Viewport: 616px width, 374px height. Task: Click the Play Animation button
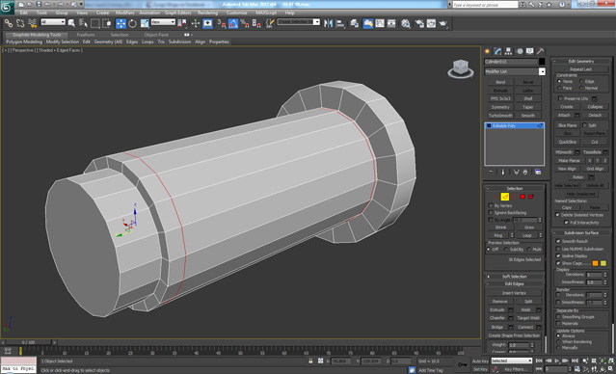[x=557, y=361]
